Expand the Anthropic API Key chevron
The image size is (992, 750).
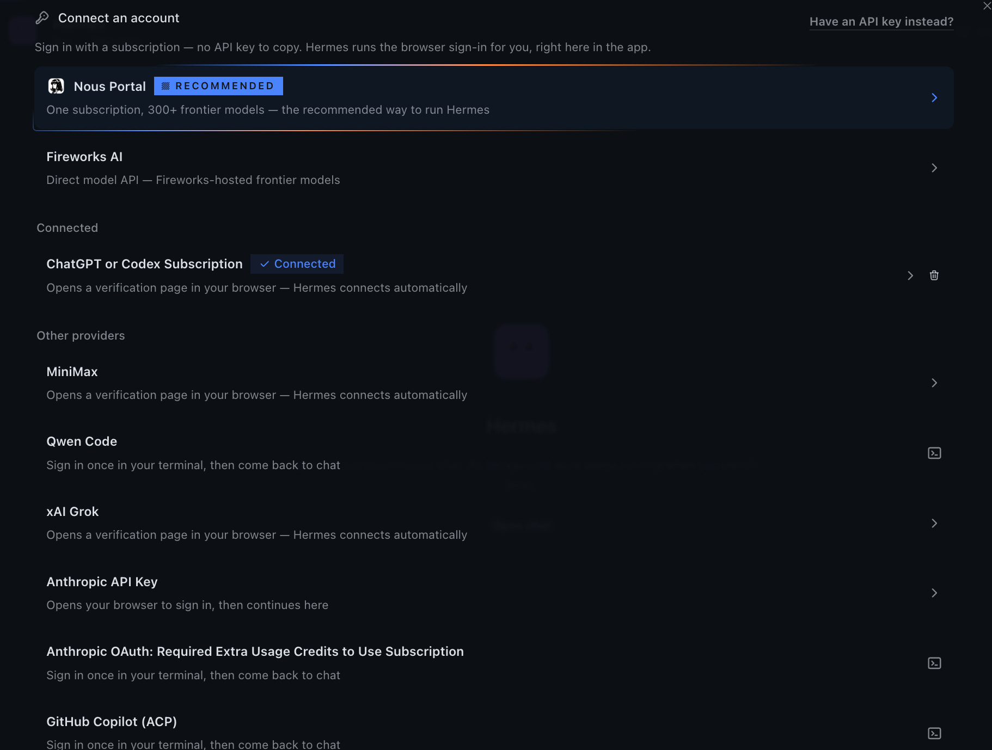(934, 593)
